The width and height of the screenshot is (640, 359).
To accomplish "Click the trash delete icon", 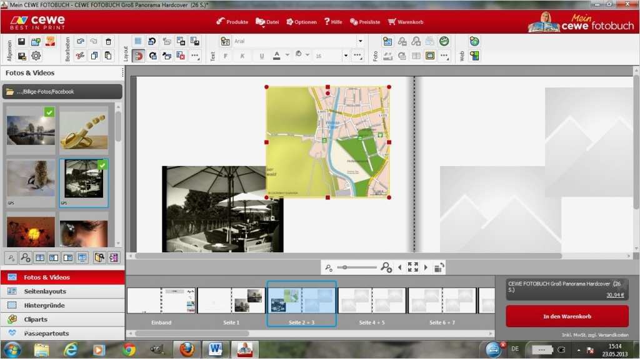I will (108, 41).
